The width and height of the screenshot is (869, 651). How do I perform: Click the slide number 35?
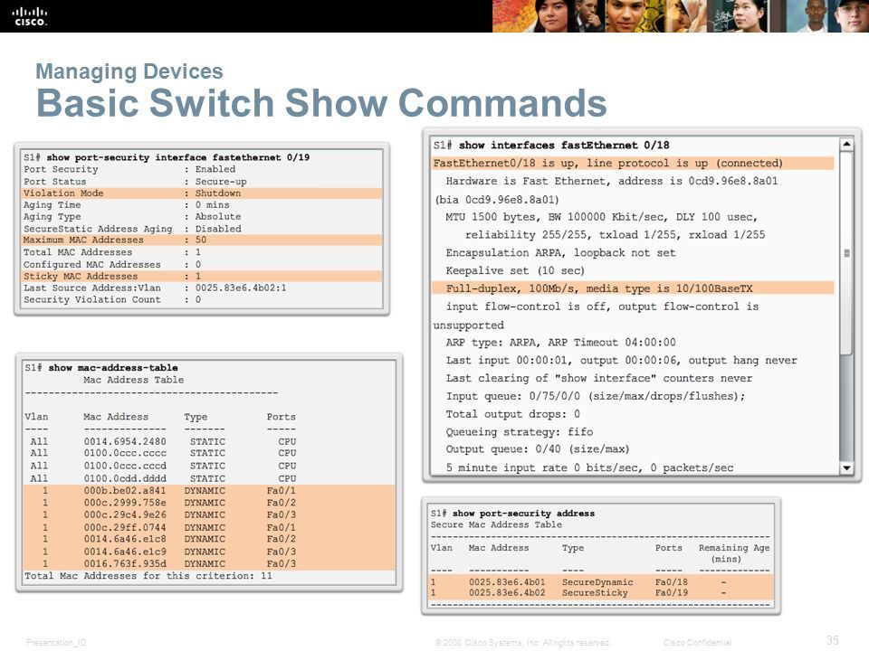click(x=833, y=640)
